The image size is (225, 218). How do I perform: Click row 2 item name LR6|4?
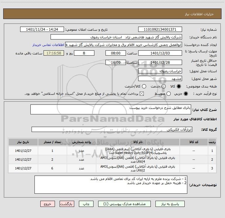[x=138, y=160]
